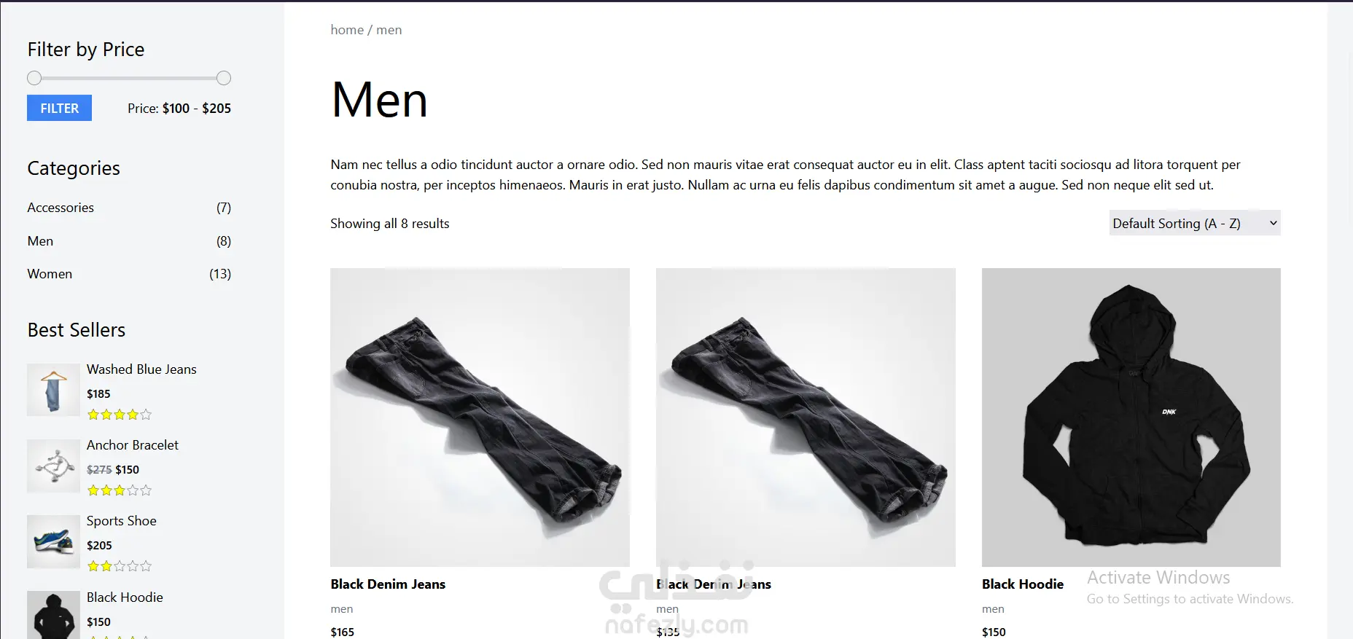Click the Black Hoodie title under grid image
1353x639 pixels.
click(1022, 584)
